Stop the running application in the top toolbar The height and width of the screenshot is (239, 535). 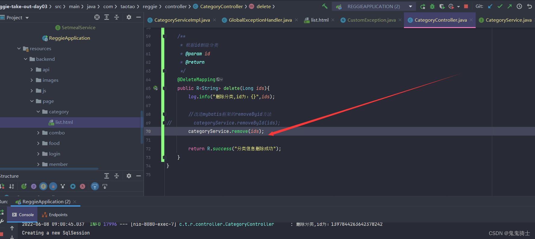tap(466, 6)
